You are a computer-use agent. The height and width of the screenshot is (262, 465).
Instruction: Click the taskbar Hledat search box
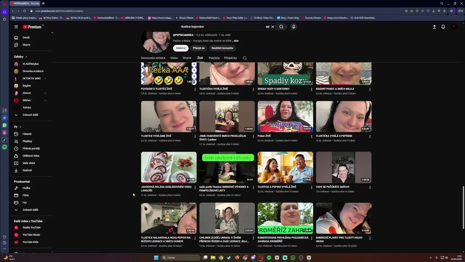(x=181, y=258)
